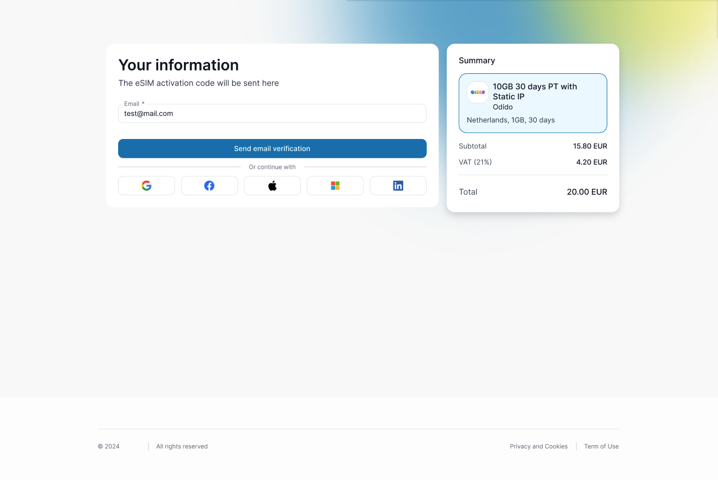Click the Summary heading

[x=477, y=60]
